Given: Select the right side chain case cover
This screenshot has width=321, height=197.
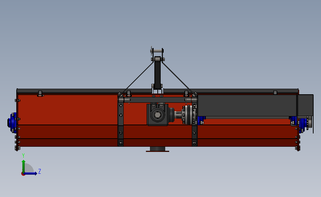Looking at the screenshot, I should 305,105.
